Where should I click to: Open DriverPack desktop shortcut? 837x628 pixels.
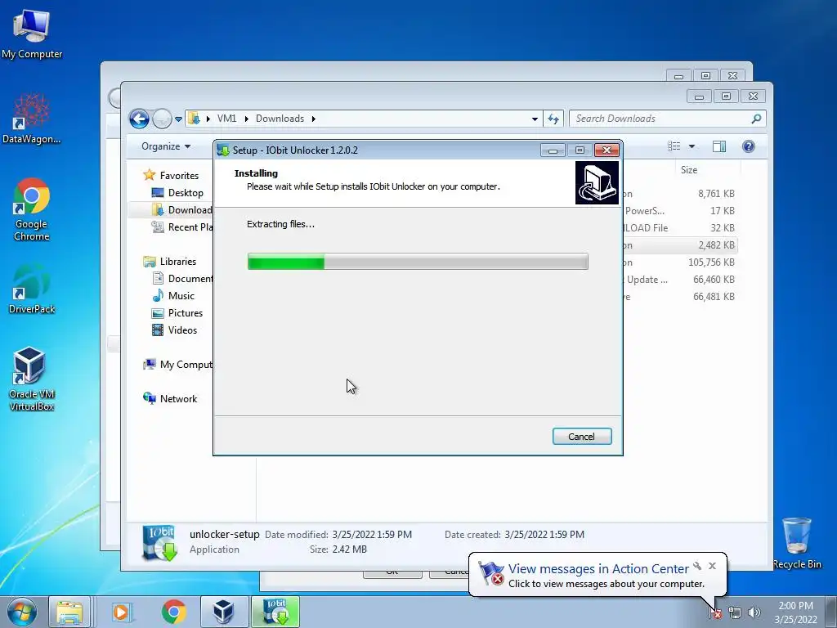[32, 289]
